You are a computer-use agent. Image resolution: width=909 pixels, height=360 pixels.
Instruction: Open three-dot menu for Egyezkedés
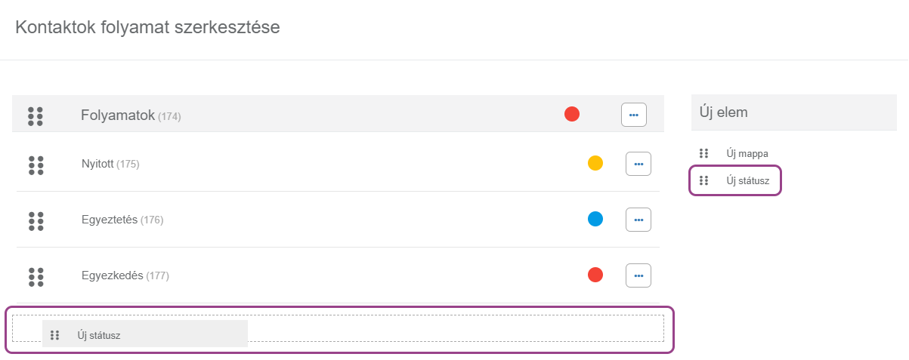tap(638, 275)
